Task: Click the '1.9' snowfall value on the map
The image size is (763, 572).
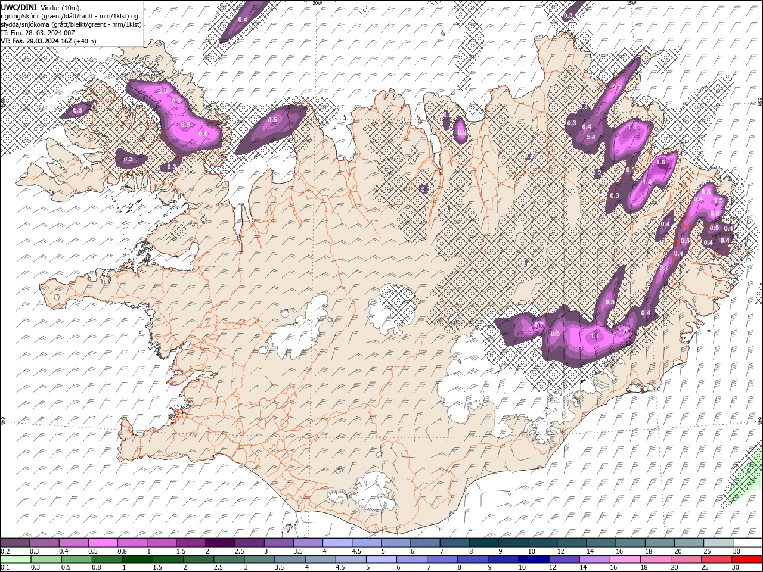Action: click(660, 163)
